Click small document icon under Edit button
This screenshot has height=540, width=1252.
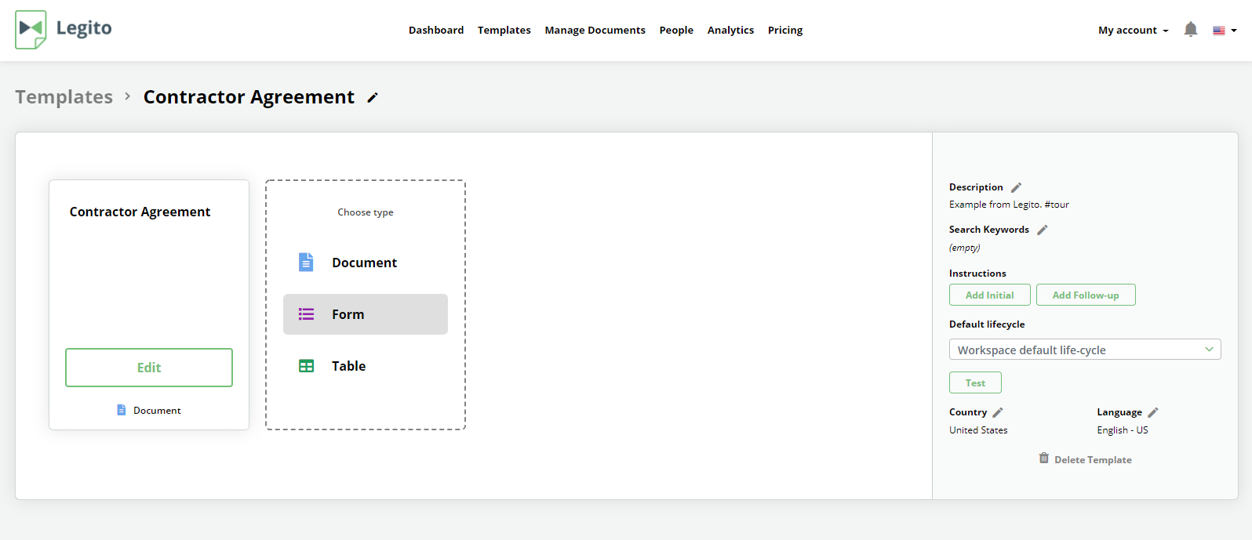122,410
